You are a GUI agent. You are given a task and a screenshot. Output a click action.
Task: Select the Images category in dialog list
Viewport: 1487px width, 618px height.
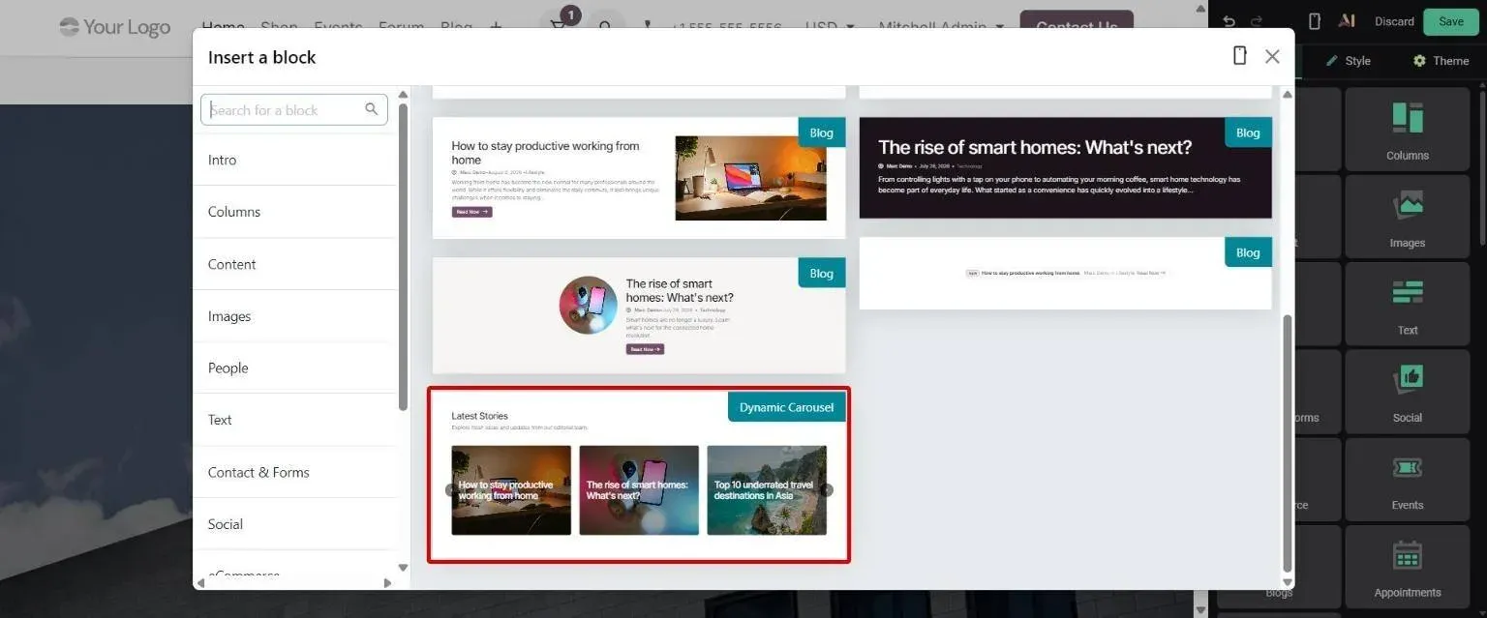[x=295, y=316]
